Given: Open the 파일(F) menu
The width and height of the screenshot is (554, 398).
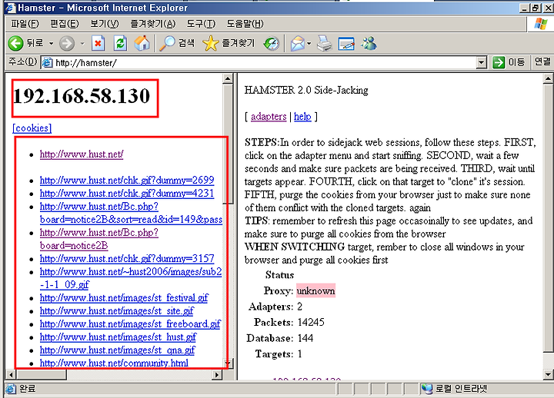Looking at the screenshot, I should point(25,24).
